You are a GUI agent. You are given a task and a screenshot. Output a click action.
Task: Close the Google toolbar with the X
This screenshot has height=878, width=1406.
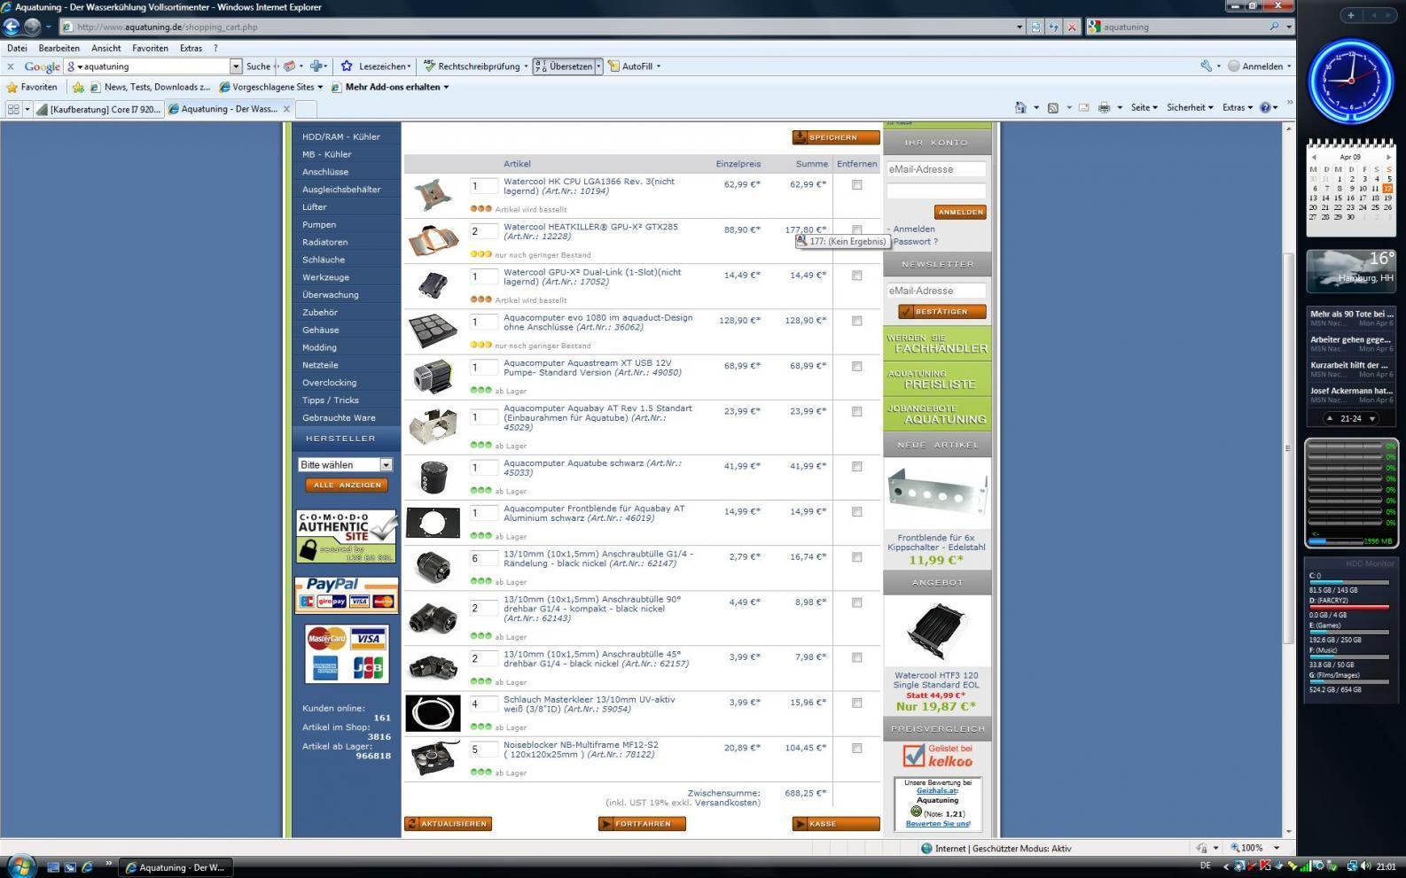10,66
